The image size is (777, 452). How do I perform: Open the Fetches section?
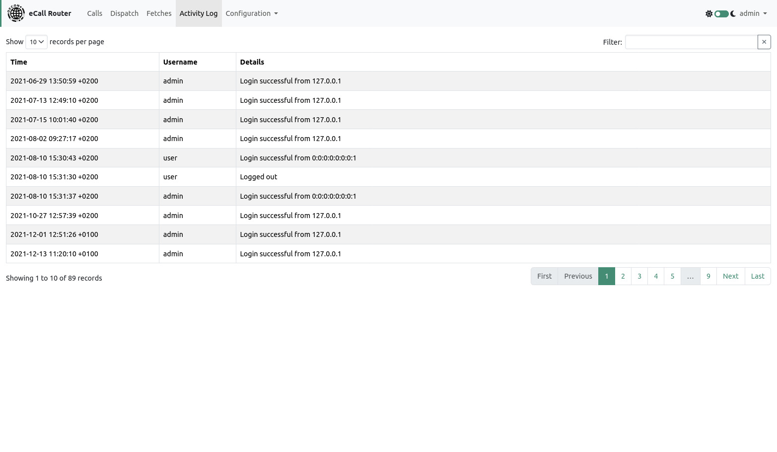pos(159,13)
